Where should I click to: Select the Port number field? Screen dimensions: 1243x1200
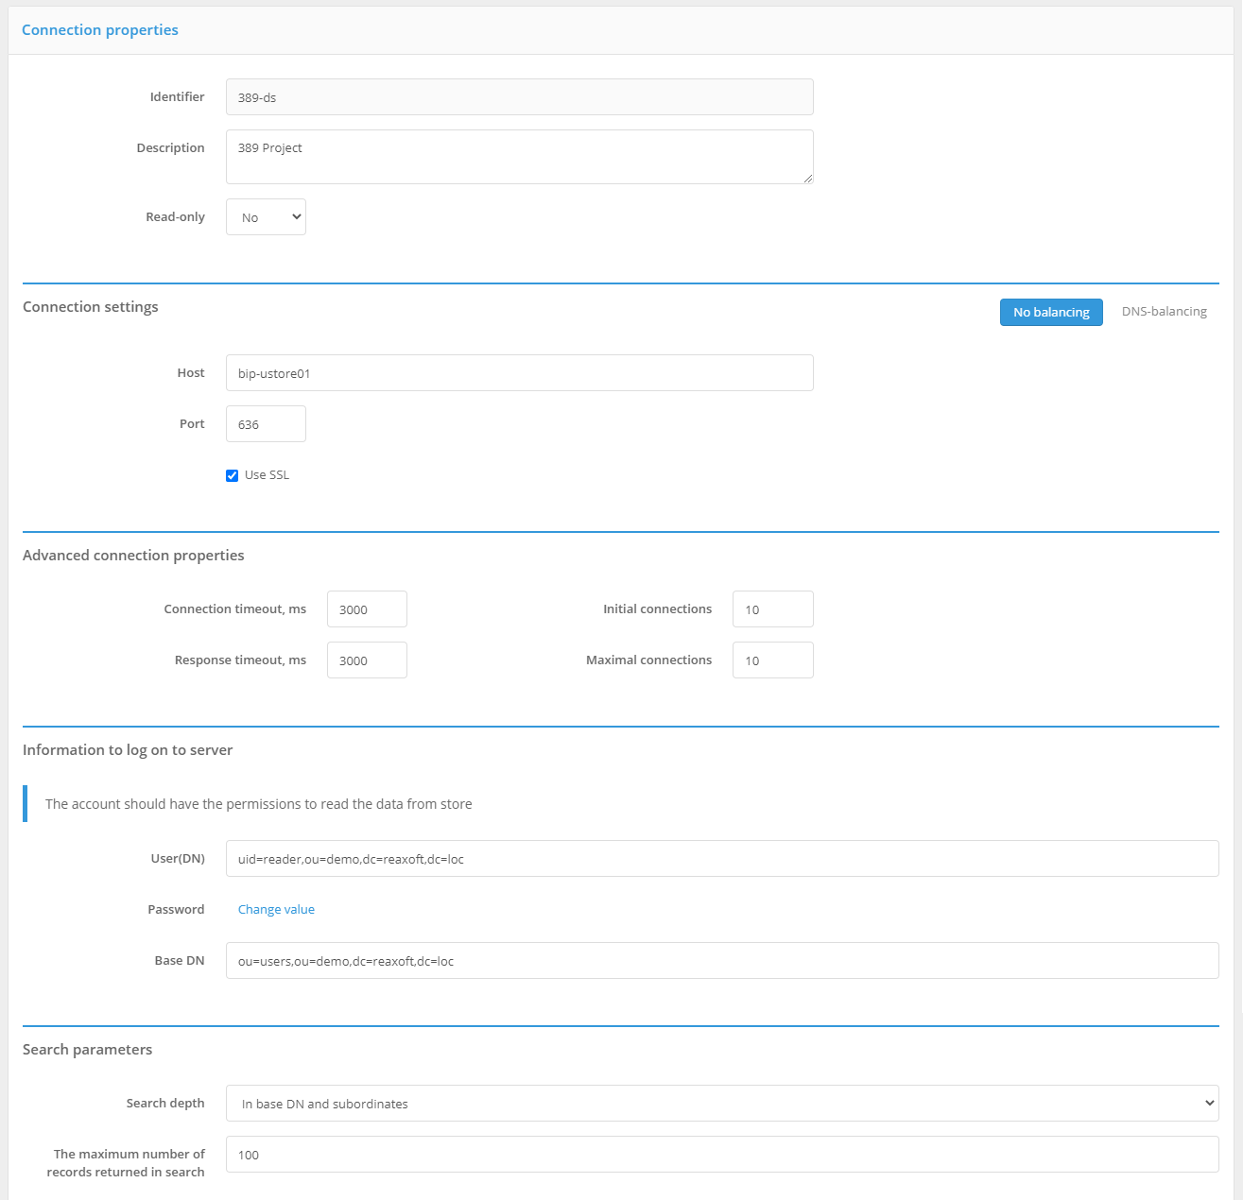pyautogui.click(x=266, y=424)
